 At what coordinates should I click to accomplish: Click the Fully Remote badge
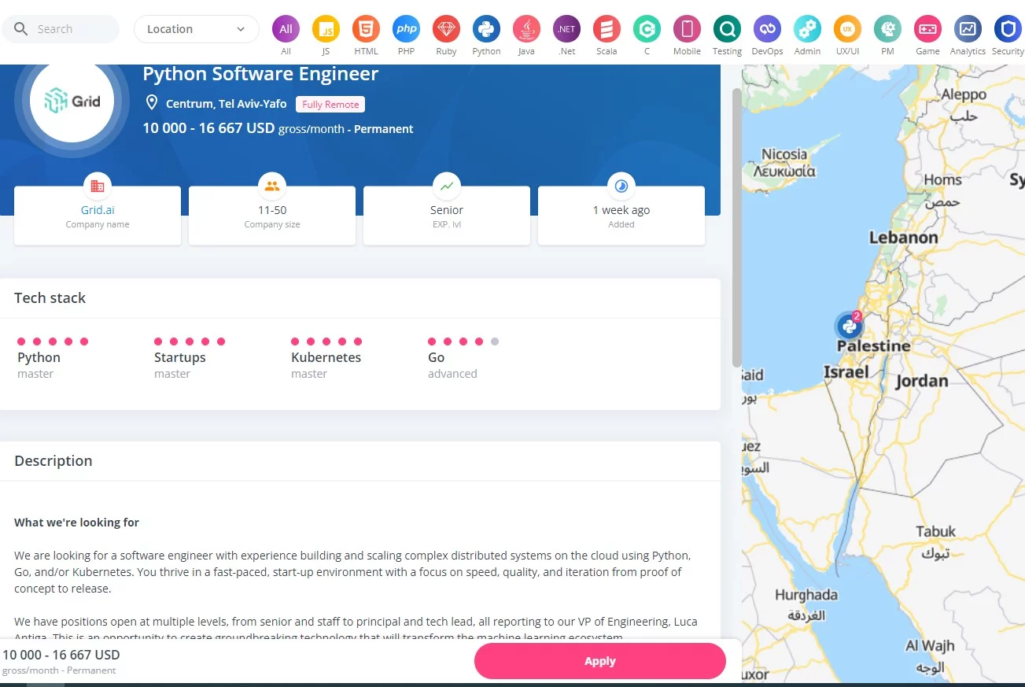point(330,105)
